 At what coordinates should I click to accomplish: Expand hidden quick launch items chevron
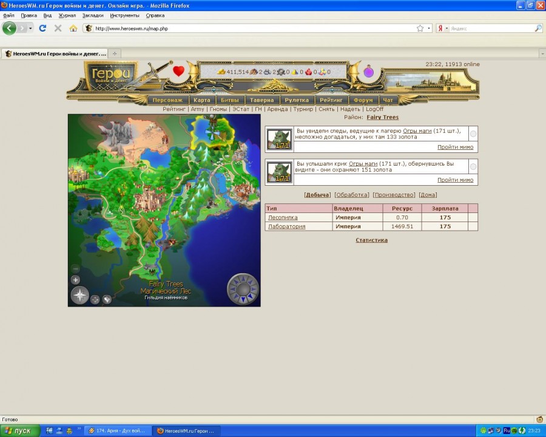tap(79, 429)
